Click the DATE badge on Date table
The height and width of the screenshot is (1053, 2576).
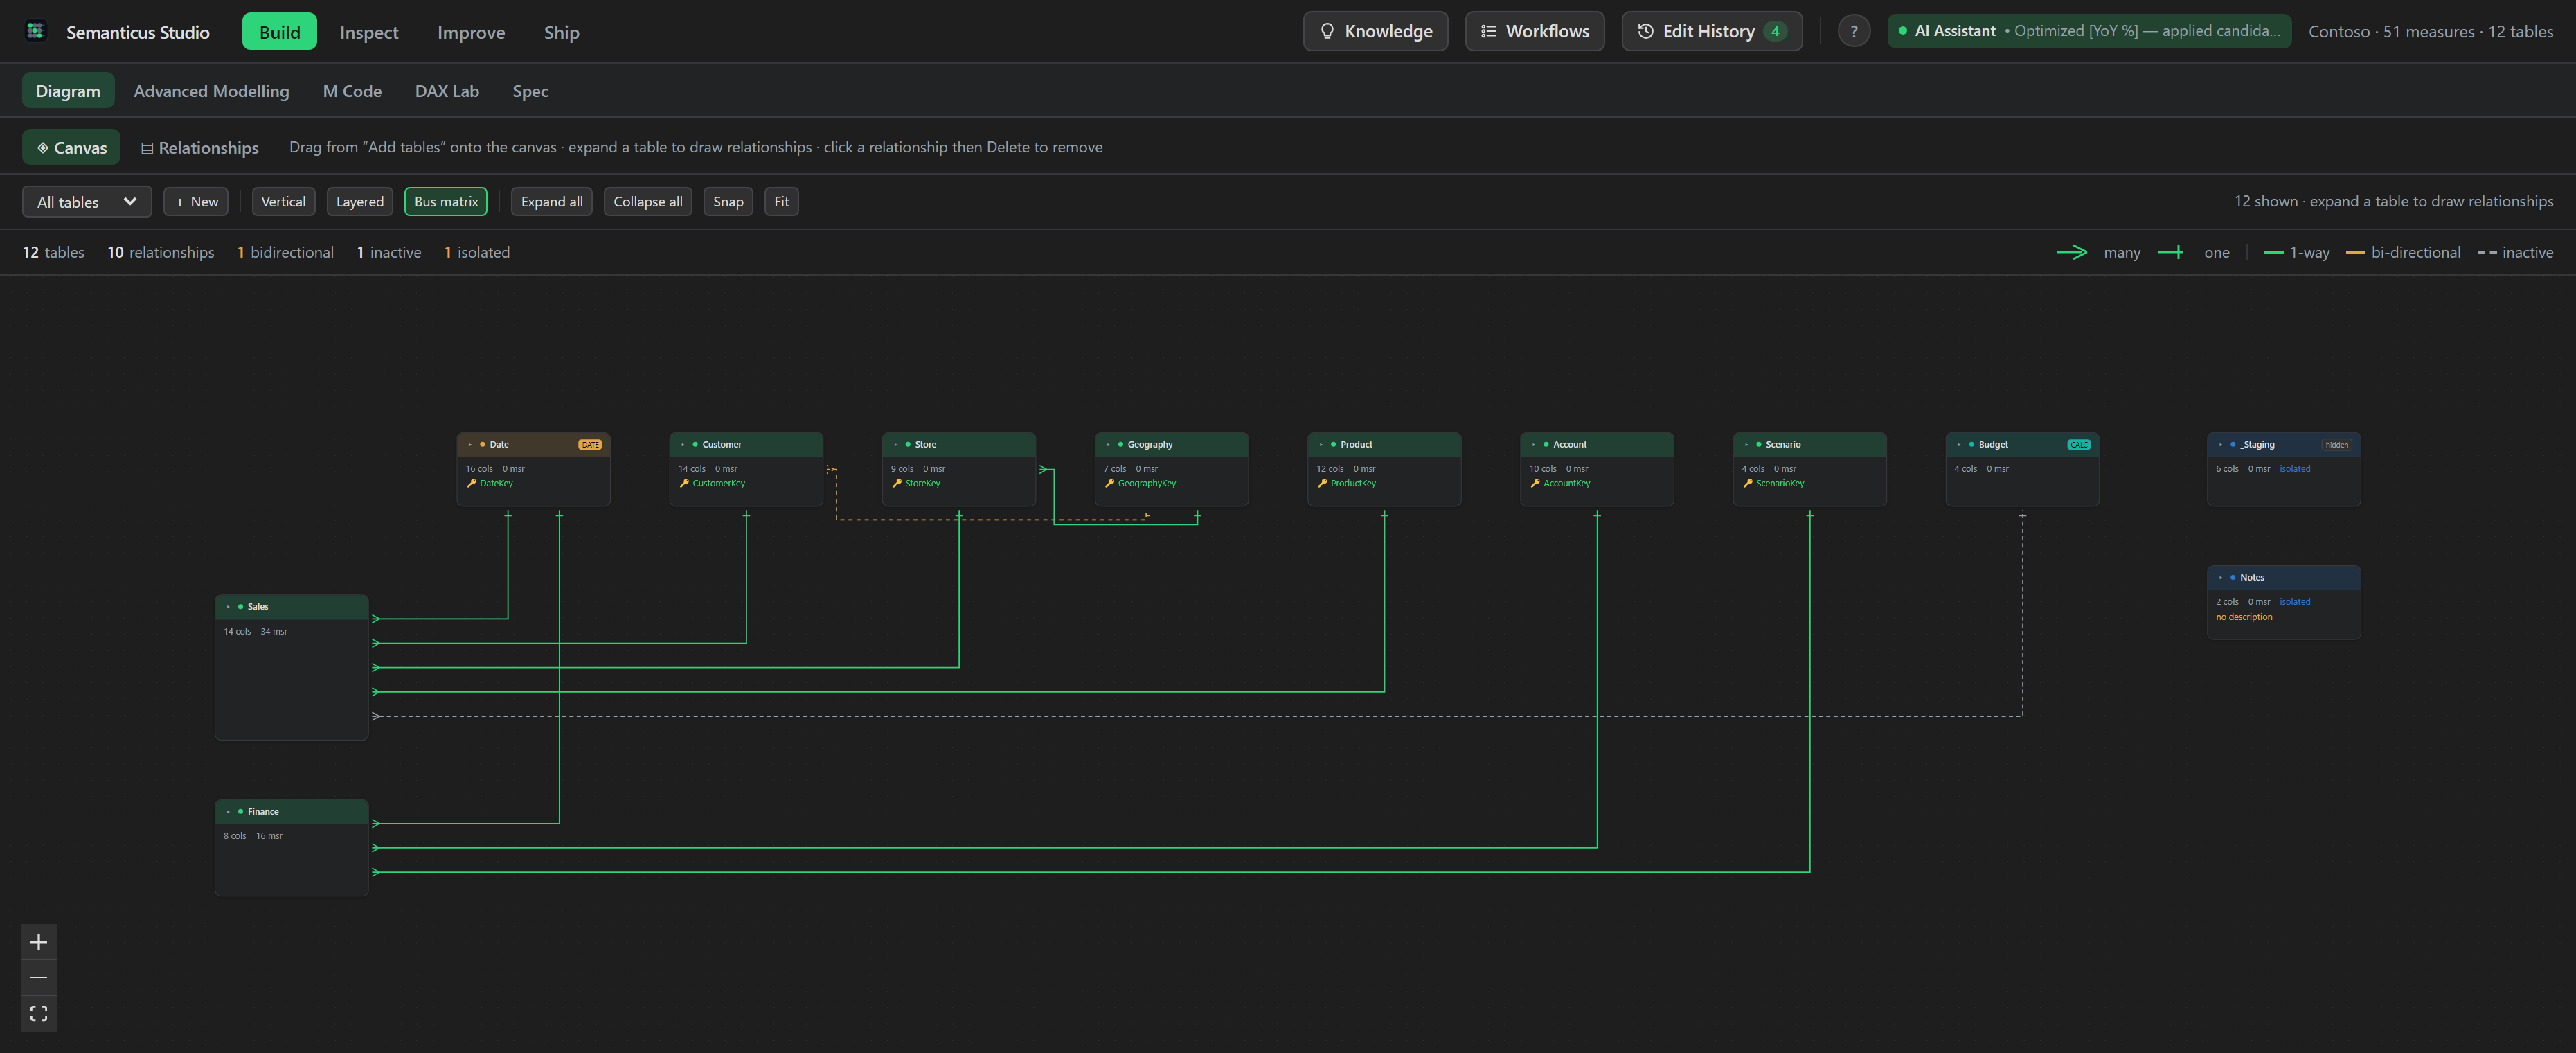[590, 445]
